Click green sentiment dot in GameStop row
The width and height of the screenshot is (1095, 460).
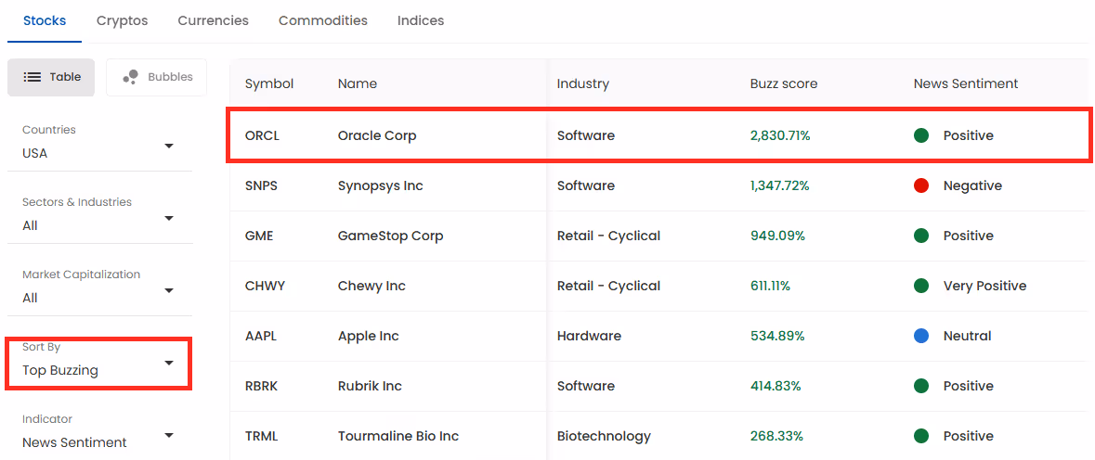coord(921,236)
